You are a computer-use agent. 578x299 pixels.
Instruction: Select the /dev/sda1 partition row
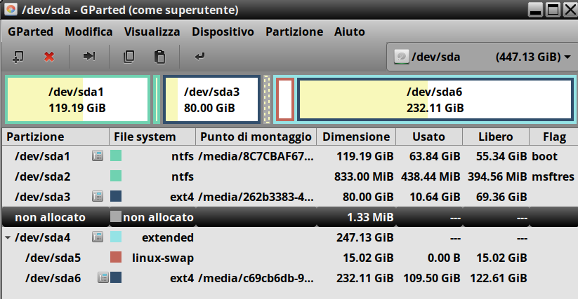(290, 156)
